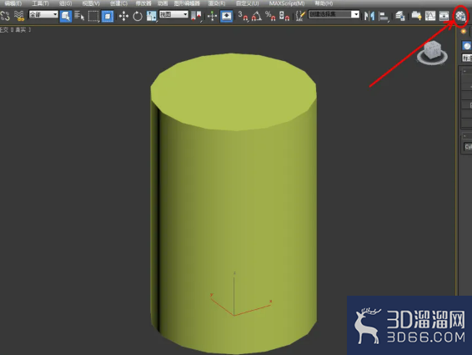This screenshot has width=472, height=355.
Task: Open the Help (帮助) menu
Action: [324, 3]
